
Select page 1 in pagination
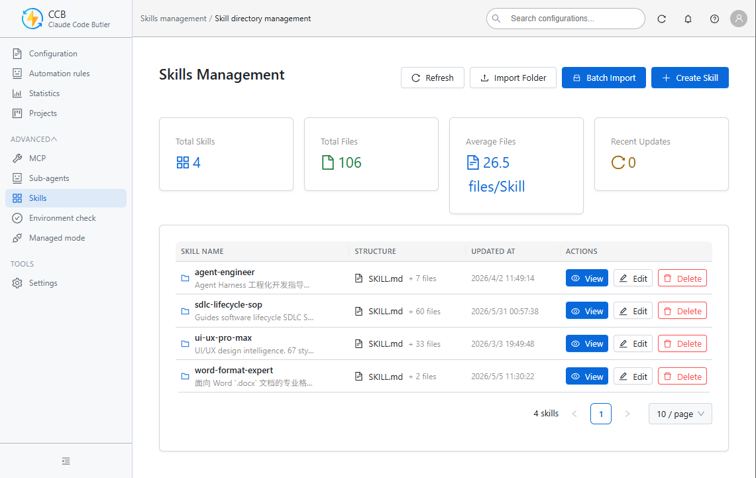coord(601,414)
